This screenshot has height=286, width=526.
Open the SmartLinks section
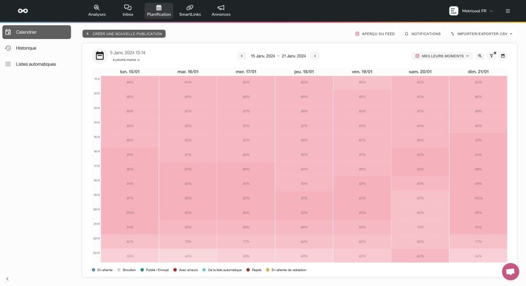(190, 10)
